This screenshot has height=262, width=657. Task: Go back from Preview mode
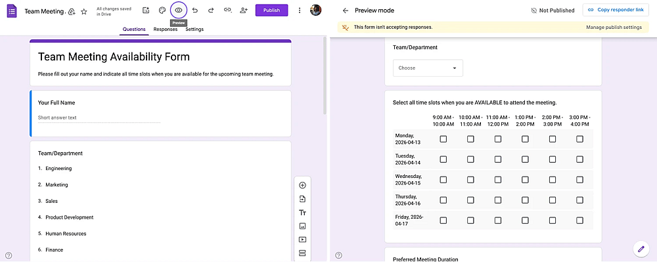(x=346, y=11)
